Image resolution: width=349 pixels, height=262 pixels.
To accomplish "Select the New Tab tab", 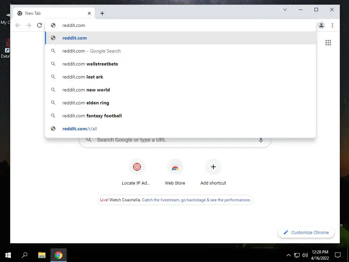I will click(x=54, y=13).
